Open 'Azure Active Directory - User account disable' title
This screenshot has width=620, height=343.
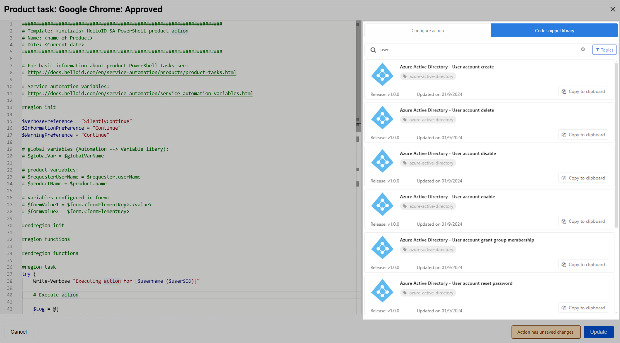click(x=448, y=153)
